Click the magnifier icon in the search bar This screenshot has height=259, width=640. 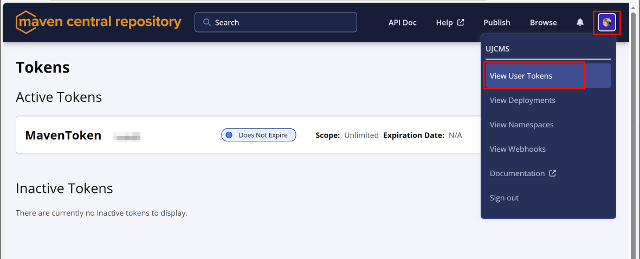tap(206, 22)
